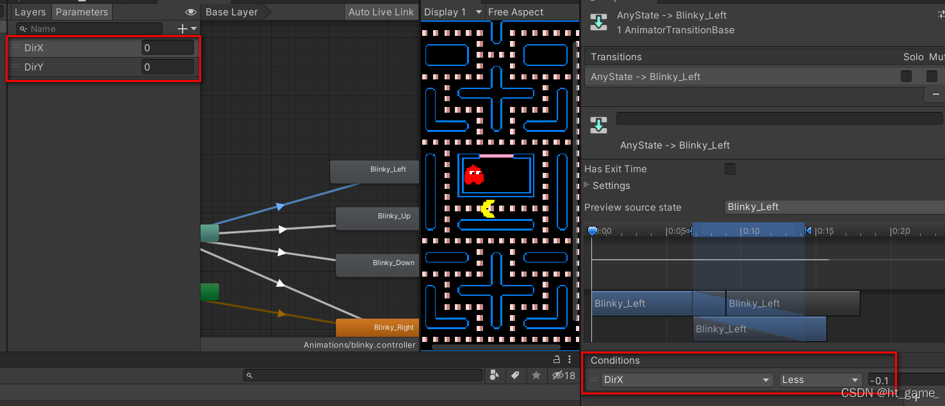Click the condition threshold field showing -0.1

(906, 380)
